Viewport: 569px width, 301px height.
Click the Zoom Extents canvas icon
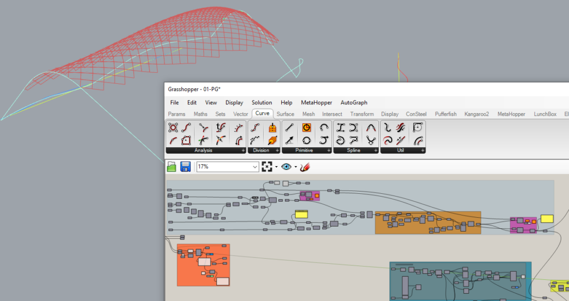point(267,167)
